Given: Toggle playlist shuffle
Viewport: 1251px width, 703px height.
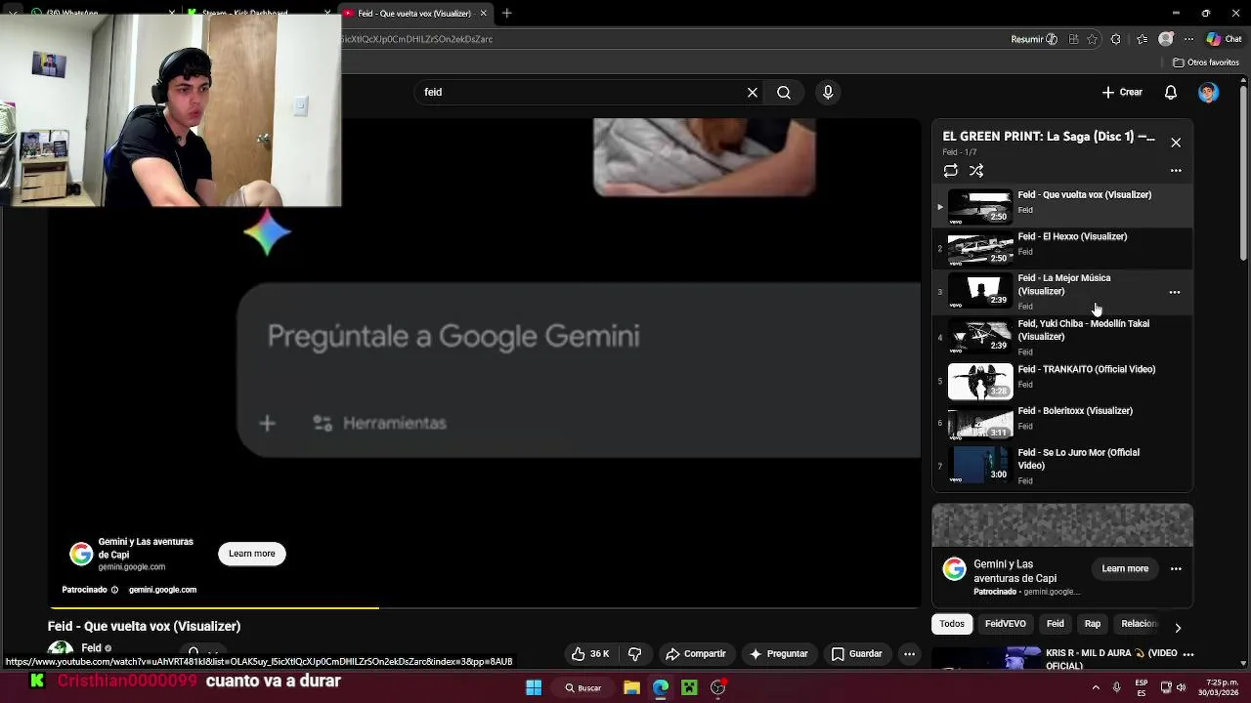Looking at the screenshot, I should 976,170.
